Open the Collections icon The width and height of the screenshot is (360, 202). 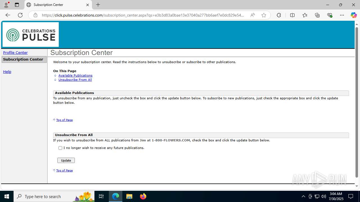tap(317, 15)
